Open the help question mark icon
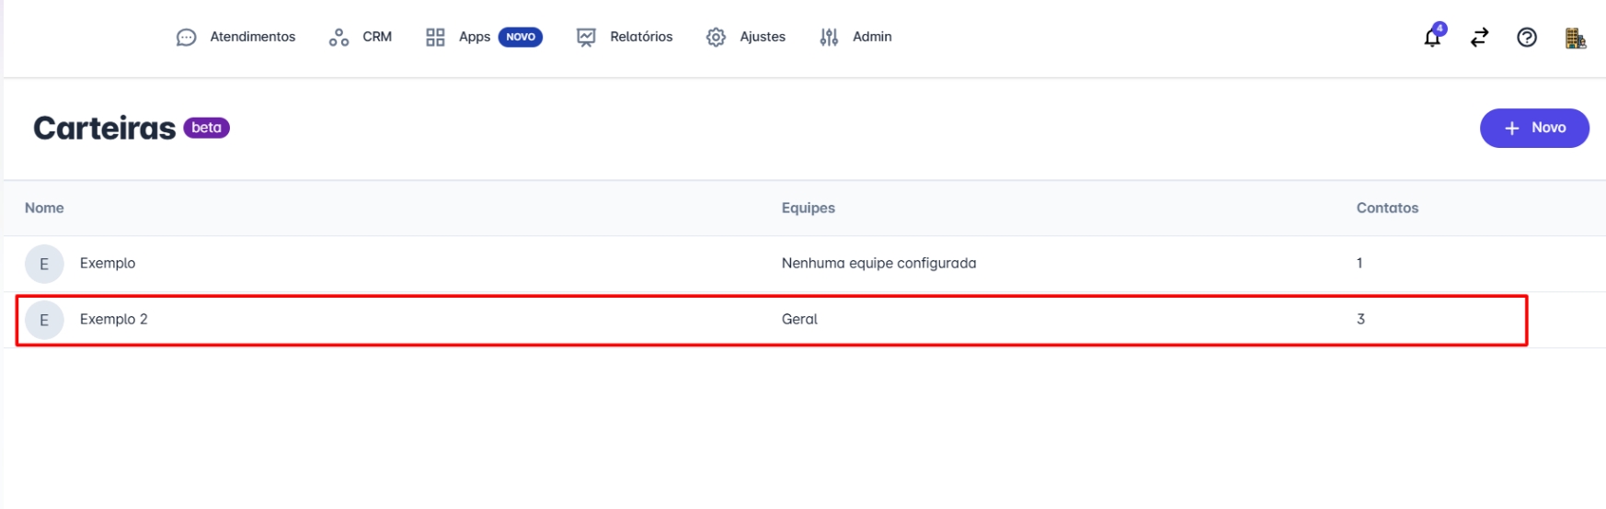This screenshot has height=509, width=1606. [1527, 38]
